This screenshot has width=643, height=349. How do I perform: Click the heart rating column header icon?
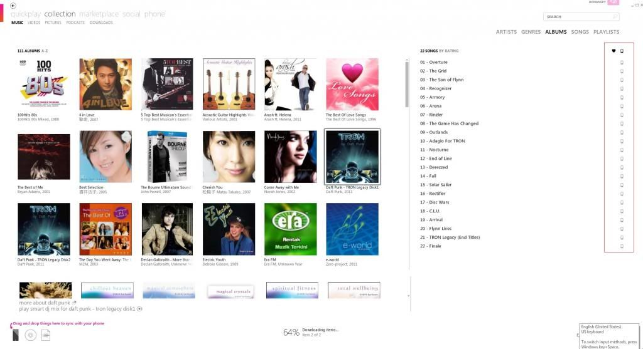pos(613,51)
